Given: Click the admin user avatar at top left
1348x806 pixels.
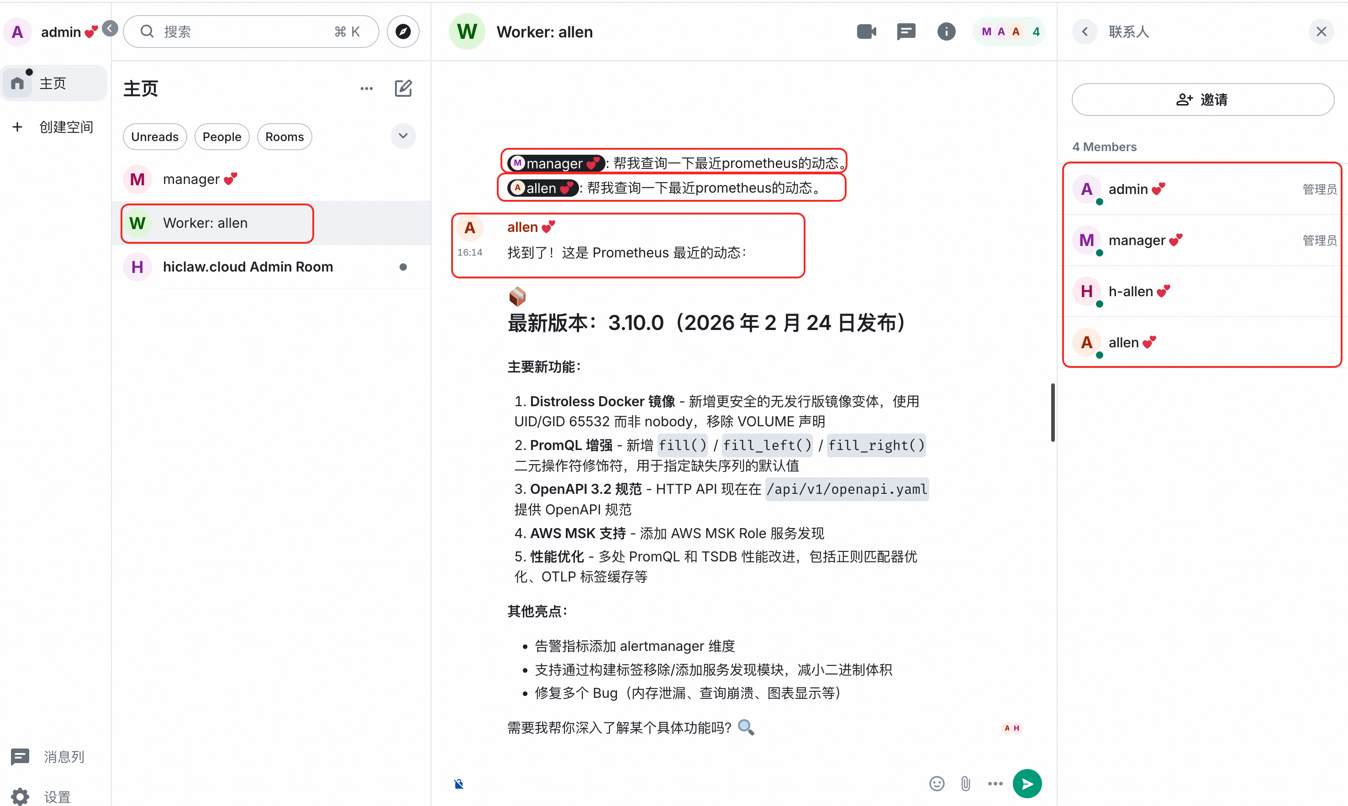Looking at the screenshot, I should pos(17,31).
